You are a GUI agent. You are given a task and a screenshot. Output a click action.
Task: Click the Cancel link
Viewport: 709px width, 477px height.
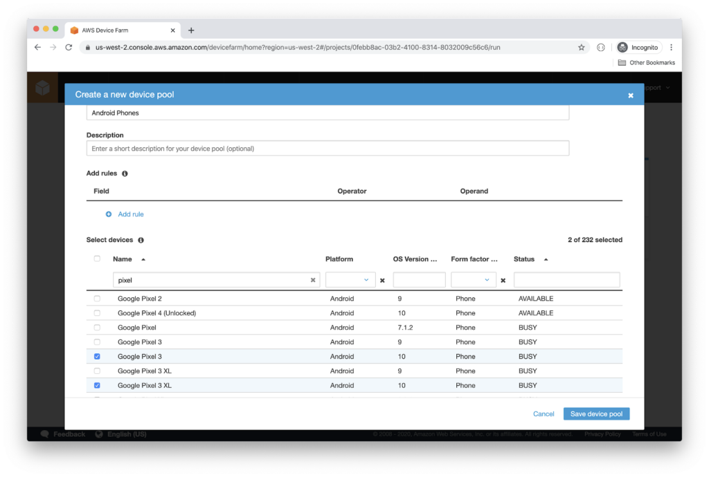[544, 414]
